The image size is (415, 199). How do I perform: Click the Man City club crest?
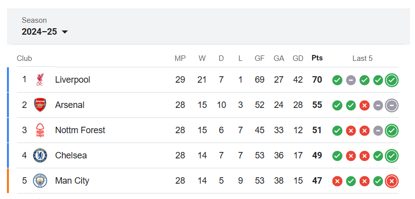pyautogui.click(x=40, y=181)
